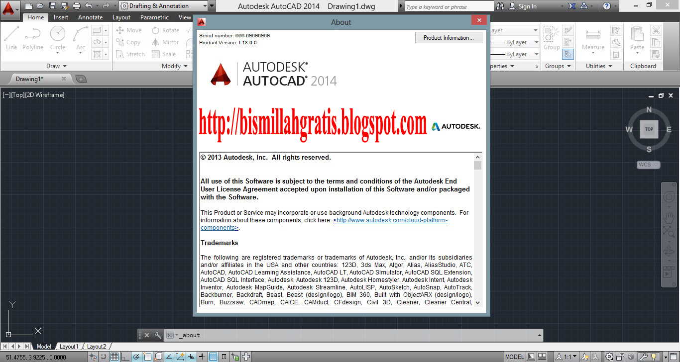Click the Save icon in Quick Access toolbar

[x=53, y=6]
